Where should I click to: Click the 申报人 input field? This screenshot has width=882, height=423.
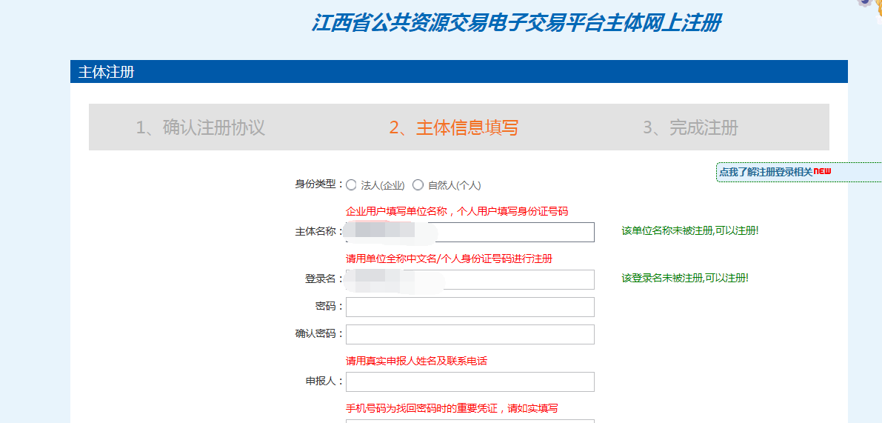470,382
